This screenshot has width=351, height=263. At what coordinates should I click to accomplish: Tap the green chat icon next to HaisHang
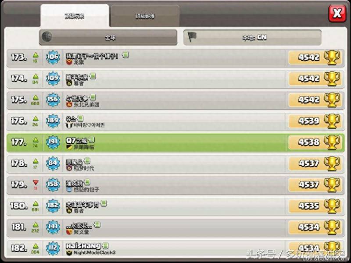coord(105,246)
